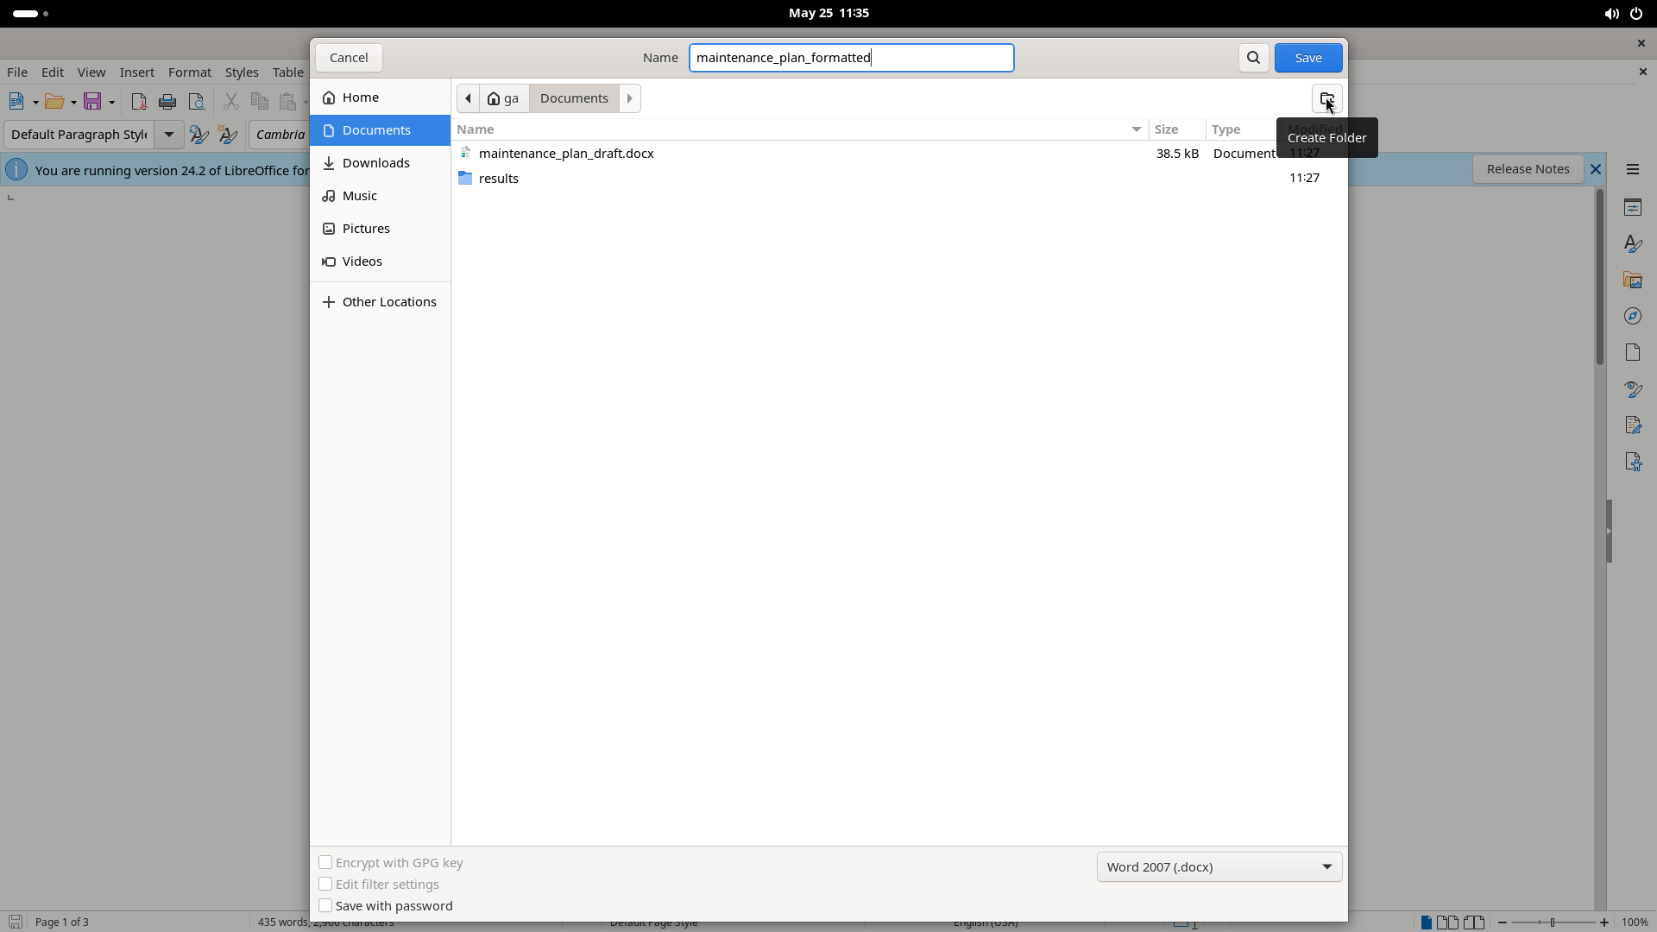The width and height of the screenshot is (1657, 932).
Task: Cancel the save dialog
Action: point(349,58)
